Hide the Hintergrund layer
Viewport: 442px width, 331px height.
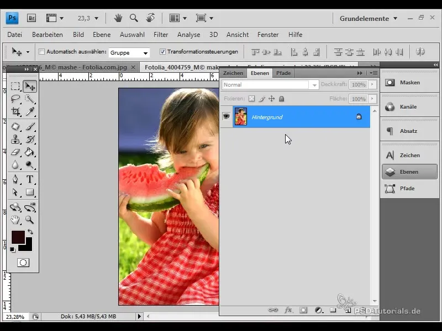point(226,116)
